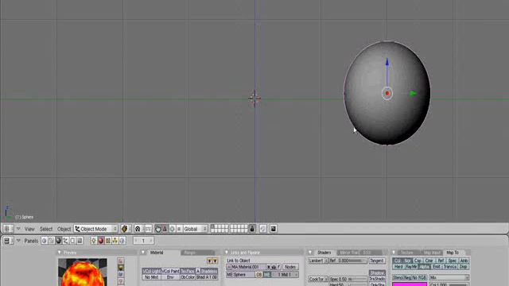Switch to the Scene context icon
This screenshot has height=286, width=509.
pos(80,241)
